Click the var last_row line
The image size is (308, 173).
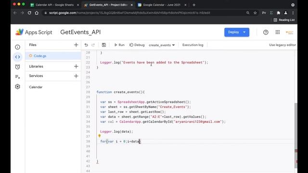pos(133,112)
